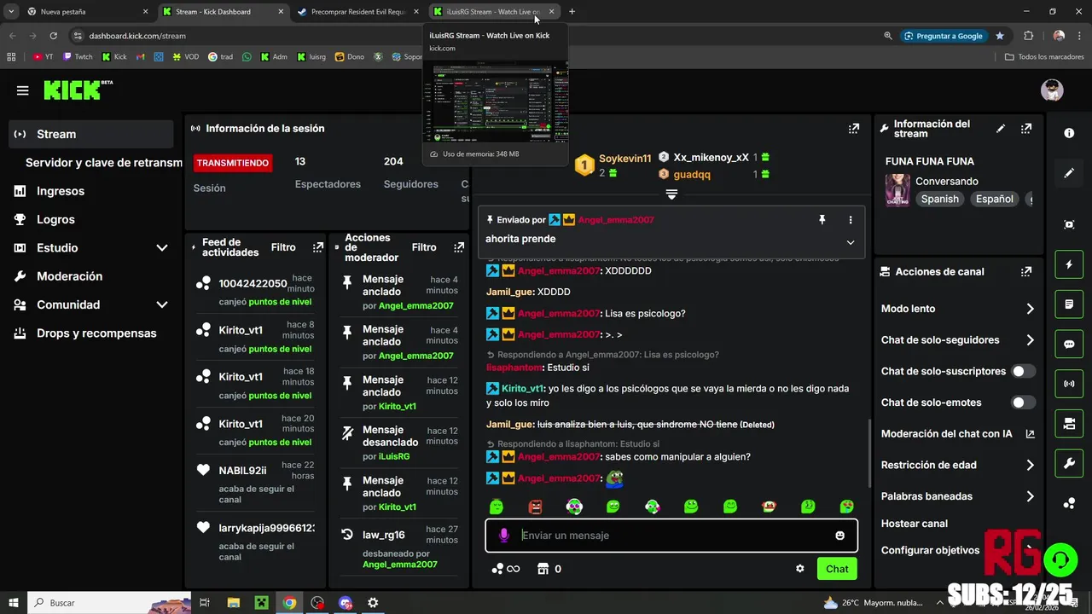
Task: Click the green Chat send button
Action: (x=837, y=569)
